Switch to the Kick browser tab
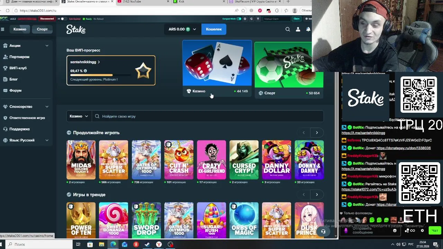This screenshot has height=249, width=443. coord(199,2)
